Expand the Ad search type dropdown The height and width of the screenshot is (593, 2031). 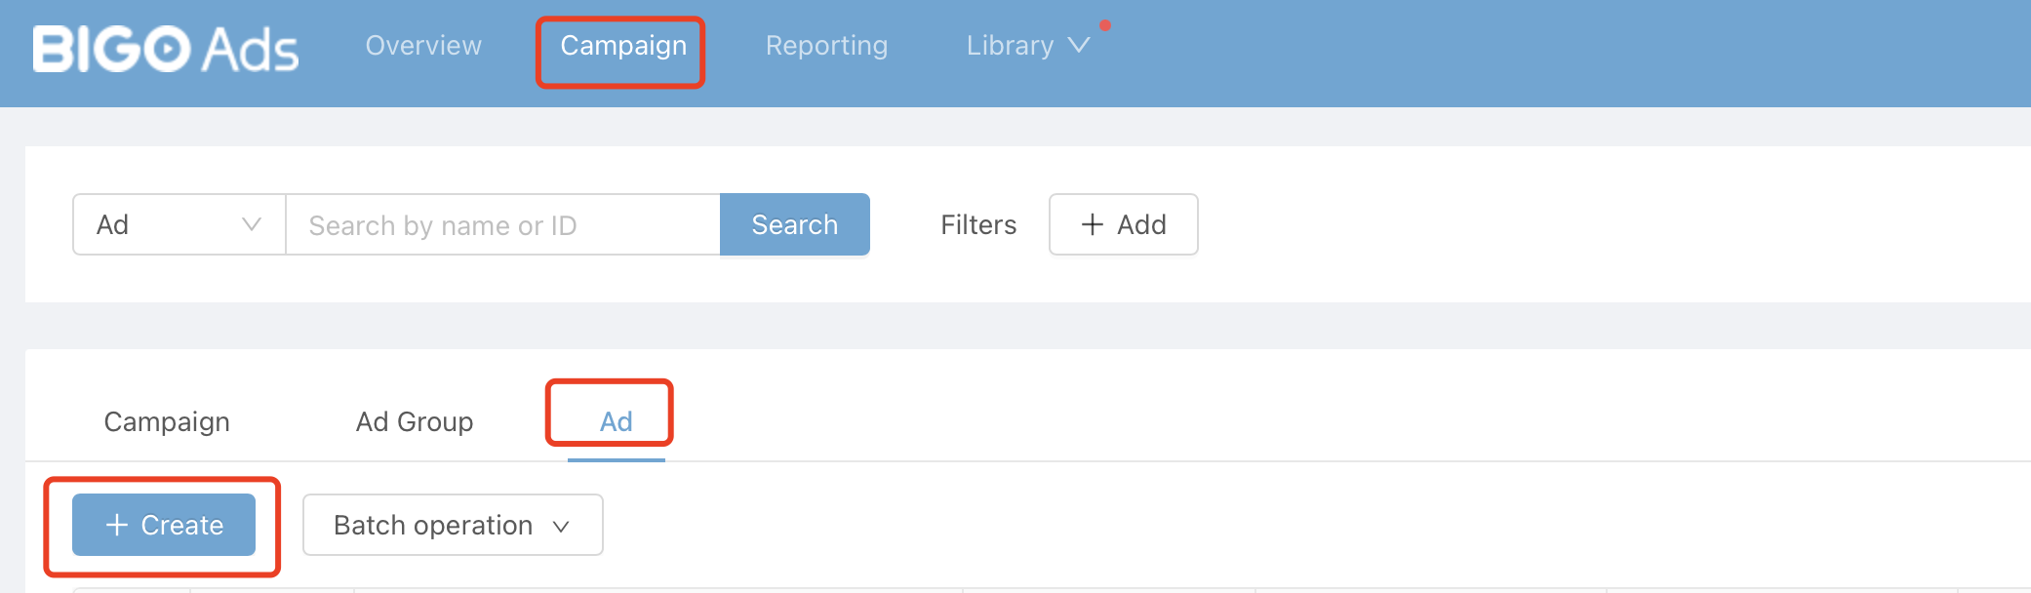coord(179,224)
